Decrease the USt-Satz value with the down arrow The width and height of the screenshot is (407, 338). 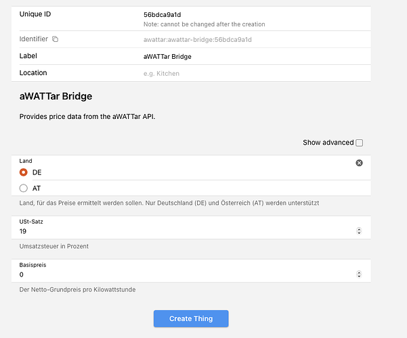pos(359,233)
